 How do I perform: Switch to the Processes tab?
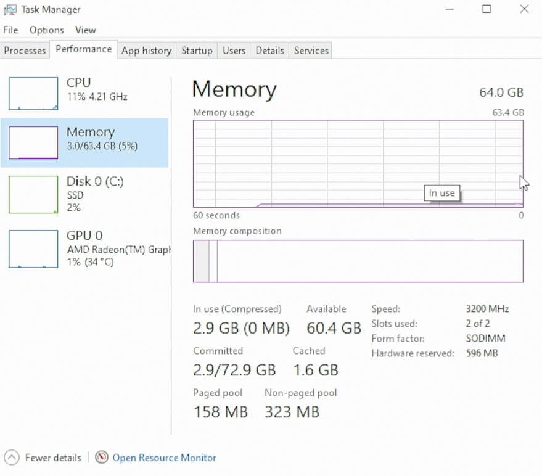click(x=25, y=51)
